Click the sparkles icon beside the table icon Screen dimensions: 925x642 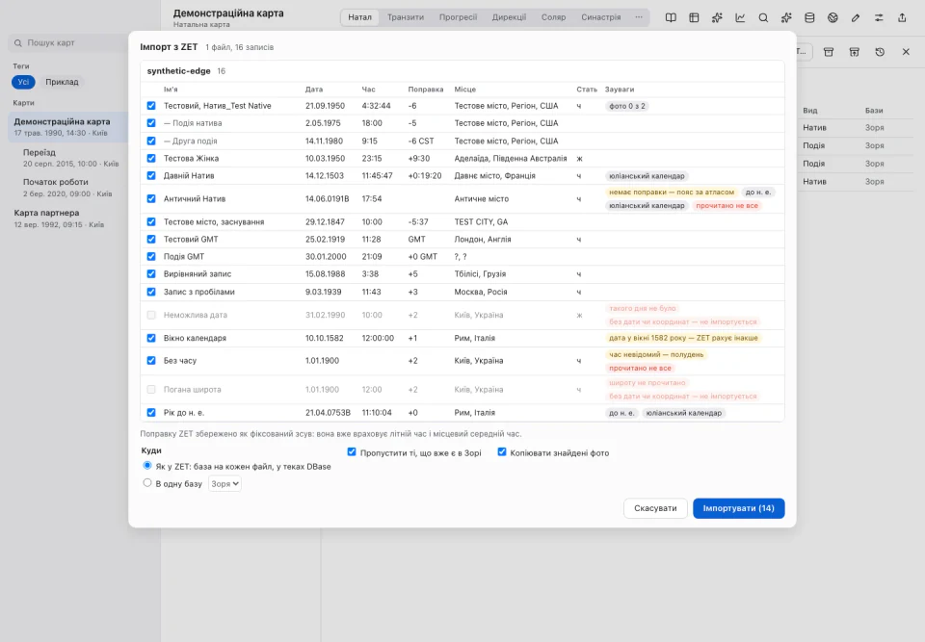tap(717, 17)
